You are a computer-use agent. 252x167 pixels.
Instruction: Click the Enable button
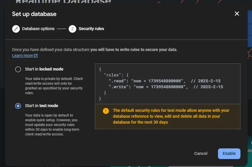click(x=229, y=153)
